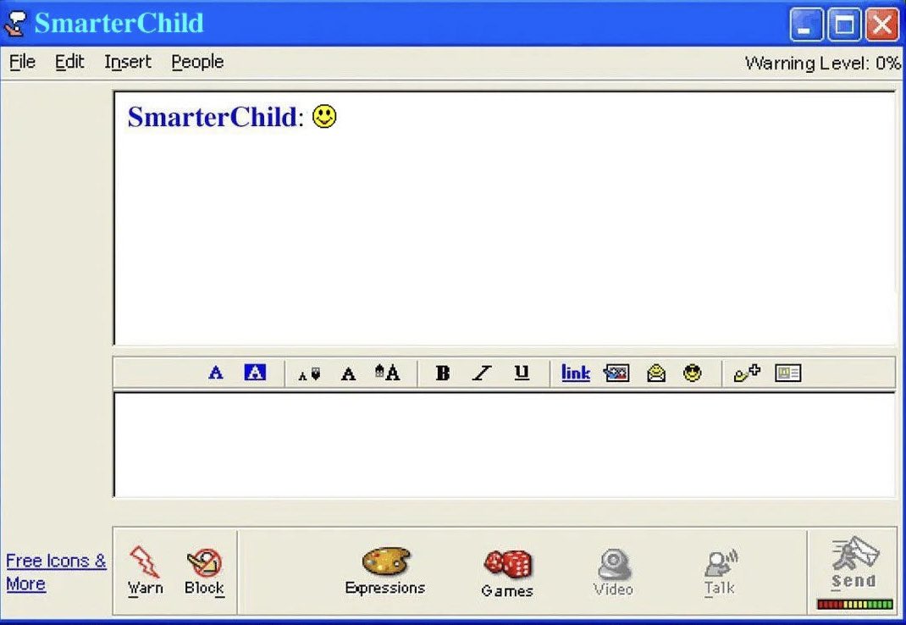This screenshot has width=906, height=625.
Task: Click the background color A icon
Action: click(x=255, y=373)
